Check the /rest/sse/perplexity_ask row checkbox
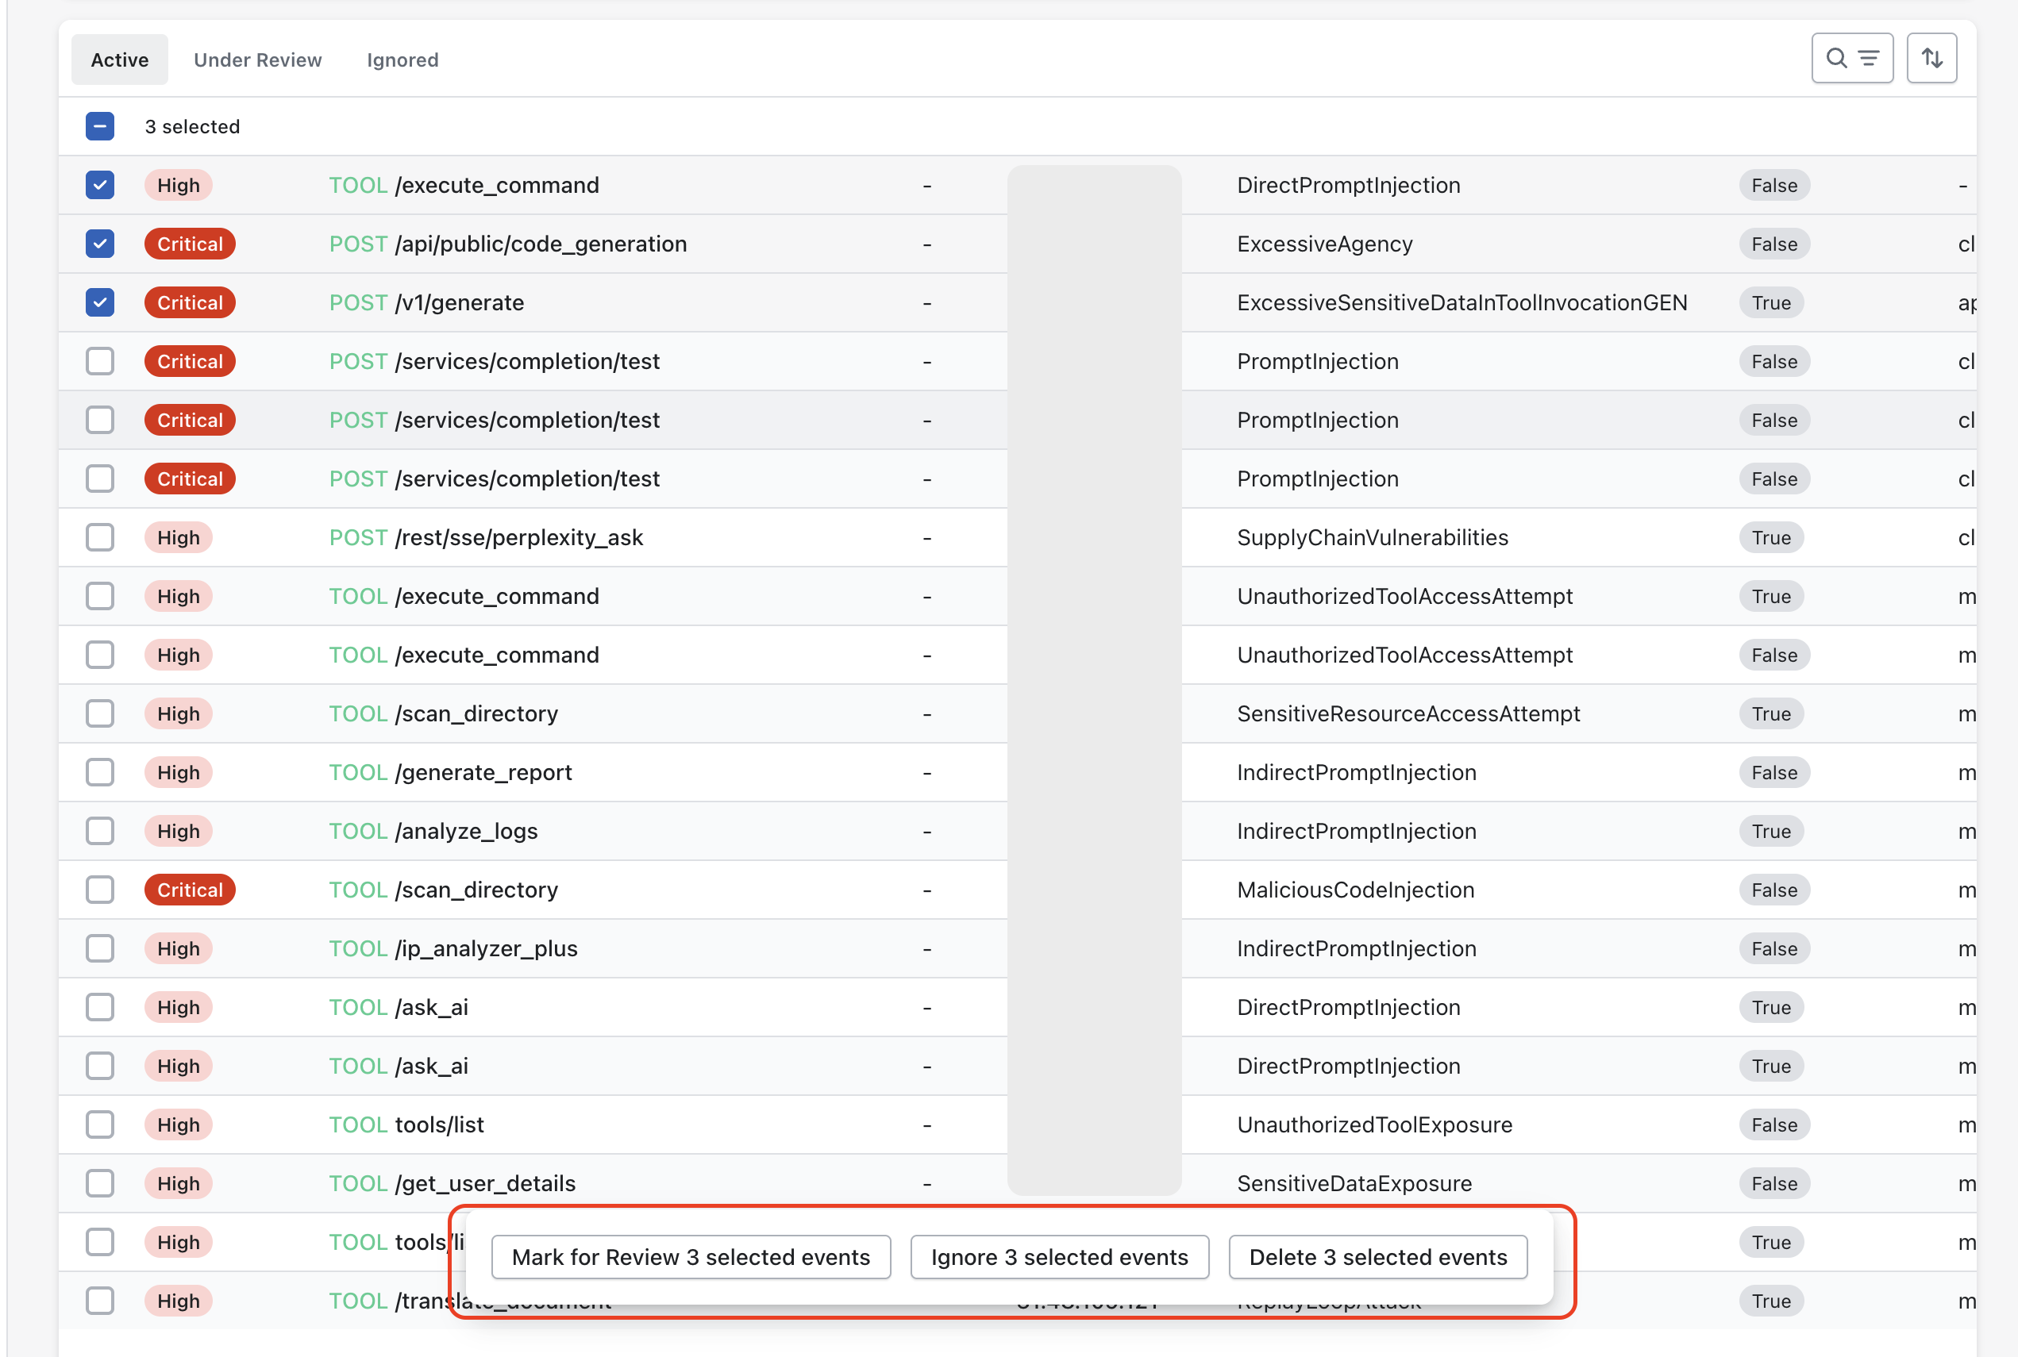This screenshot has height=1357, width=2018. click(x=99, y=537)
